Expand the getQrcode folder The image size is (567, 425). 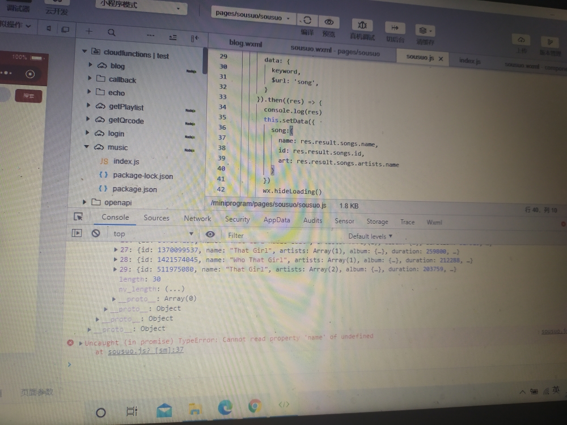[x=88, y=119]
